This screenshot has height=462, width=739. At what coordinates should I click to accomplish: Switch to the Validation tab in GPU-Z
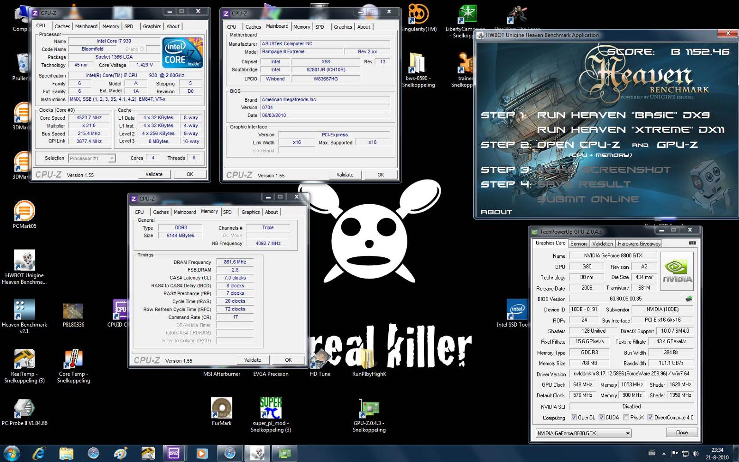(x=602, y=243)
